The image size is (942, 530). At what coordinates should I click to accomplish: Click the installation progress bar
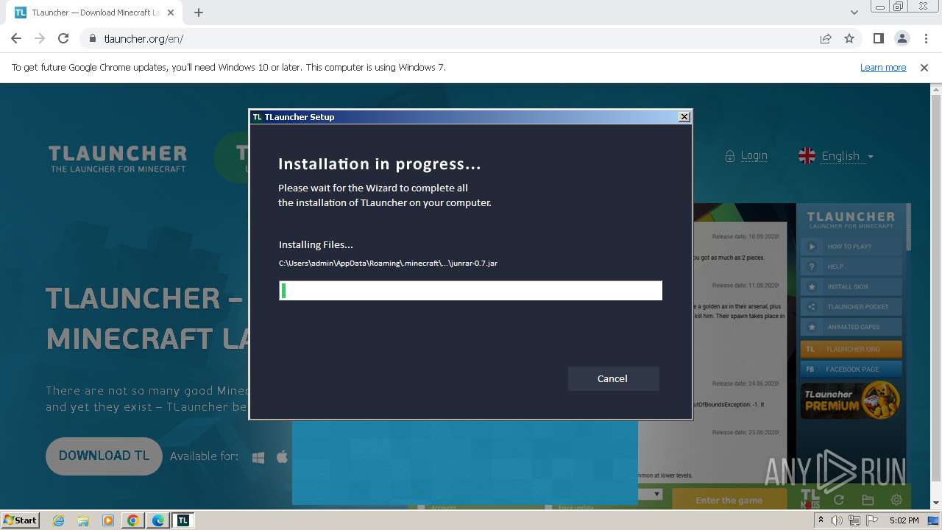click(x=470, y=290)
